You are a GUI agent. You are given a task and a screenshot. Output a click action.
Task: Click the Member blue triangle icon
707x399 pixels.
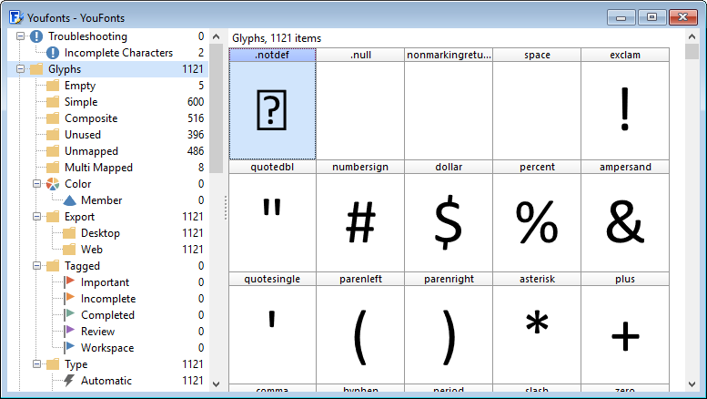tap(69, 200)
